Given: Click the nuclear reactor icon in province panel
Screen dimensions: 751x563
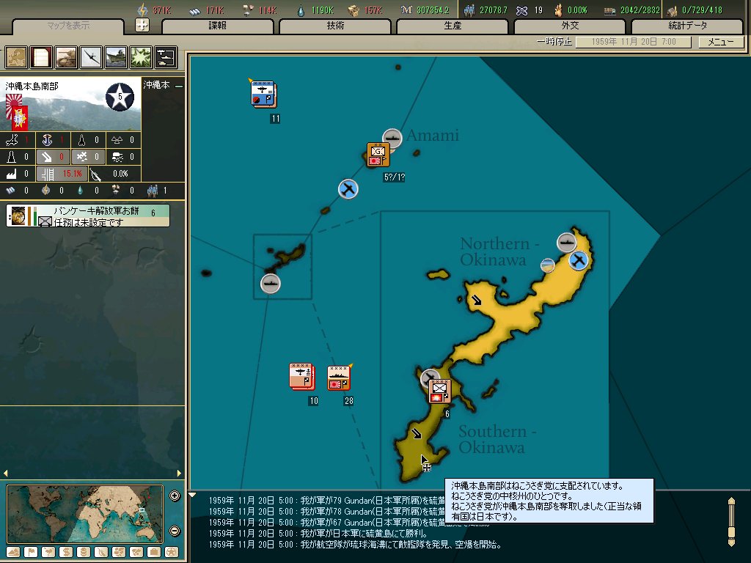Looking at the screenshot, I should (117, 140).
